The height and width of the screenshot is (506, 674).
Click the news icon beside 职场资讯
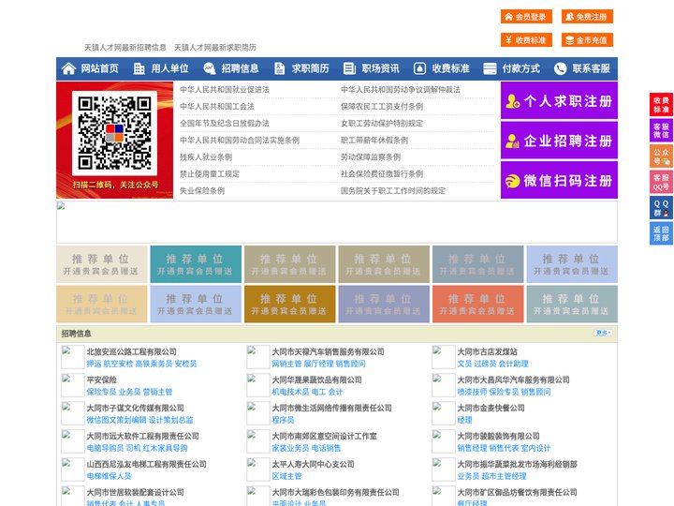(349, 68)
